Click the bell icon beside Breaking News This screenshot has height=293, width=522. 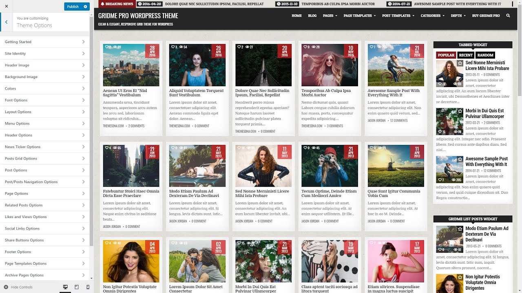pos(102,4)
